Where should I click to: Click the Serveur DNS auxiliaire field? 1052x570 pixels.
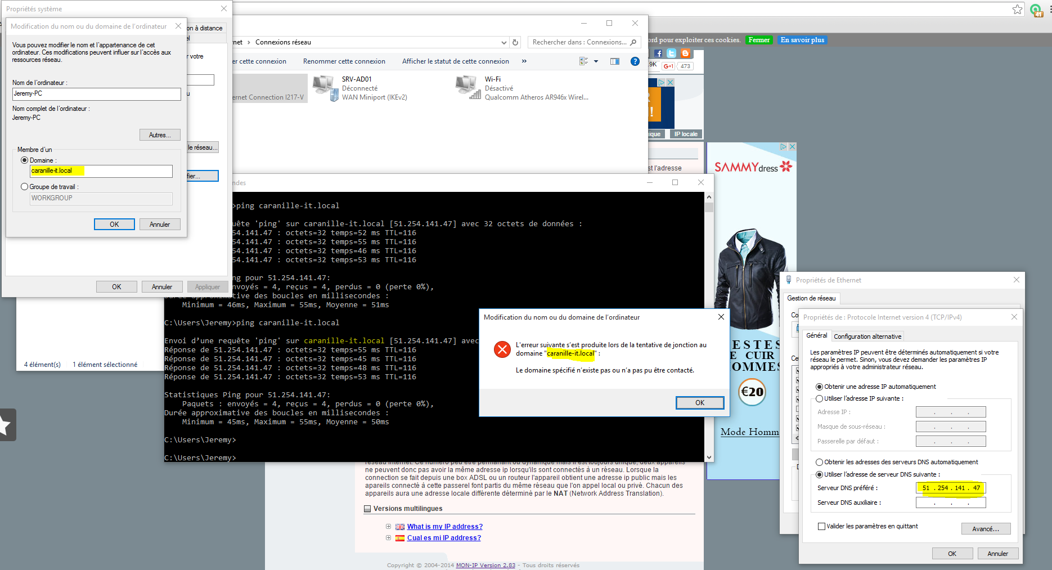click(x=951, y=502)
